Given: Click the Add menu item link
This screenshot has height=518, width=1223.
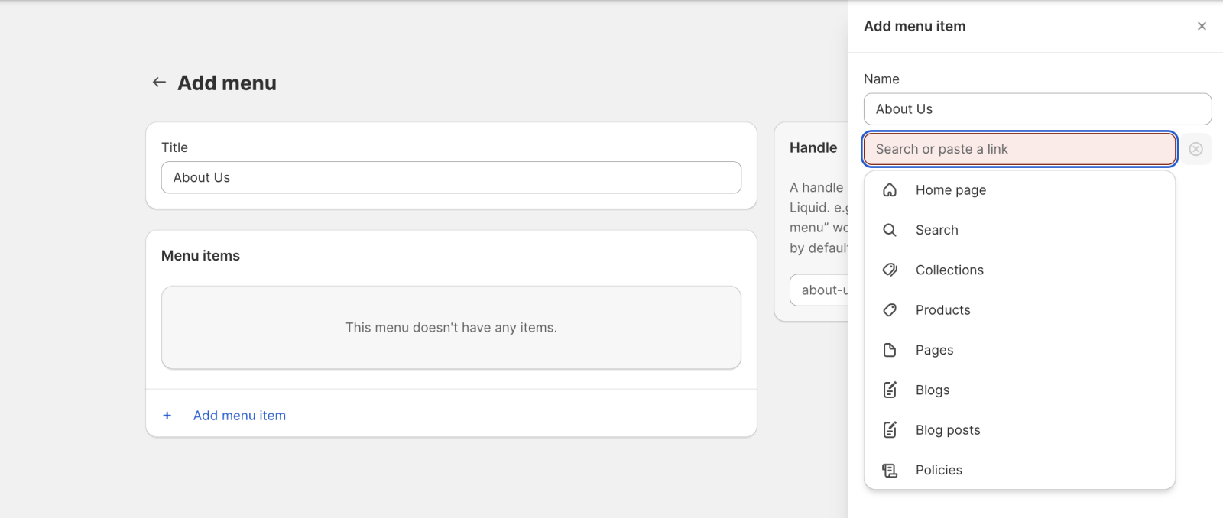Looking at the screenshot, I should click(x=239, y=416).
